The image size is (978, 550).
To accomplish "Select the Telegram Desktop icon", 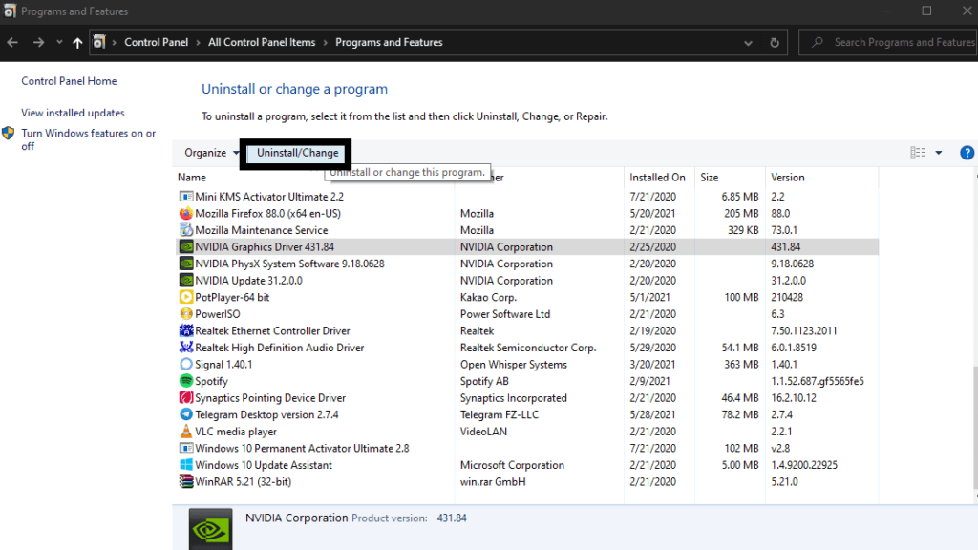I will pos(186,414).
